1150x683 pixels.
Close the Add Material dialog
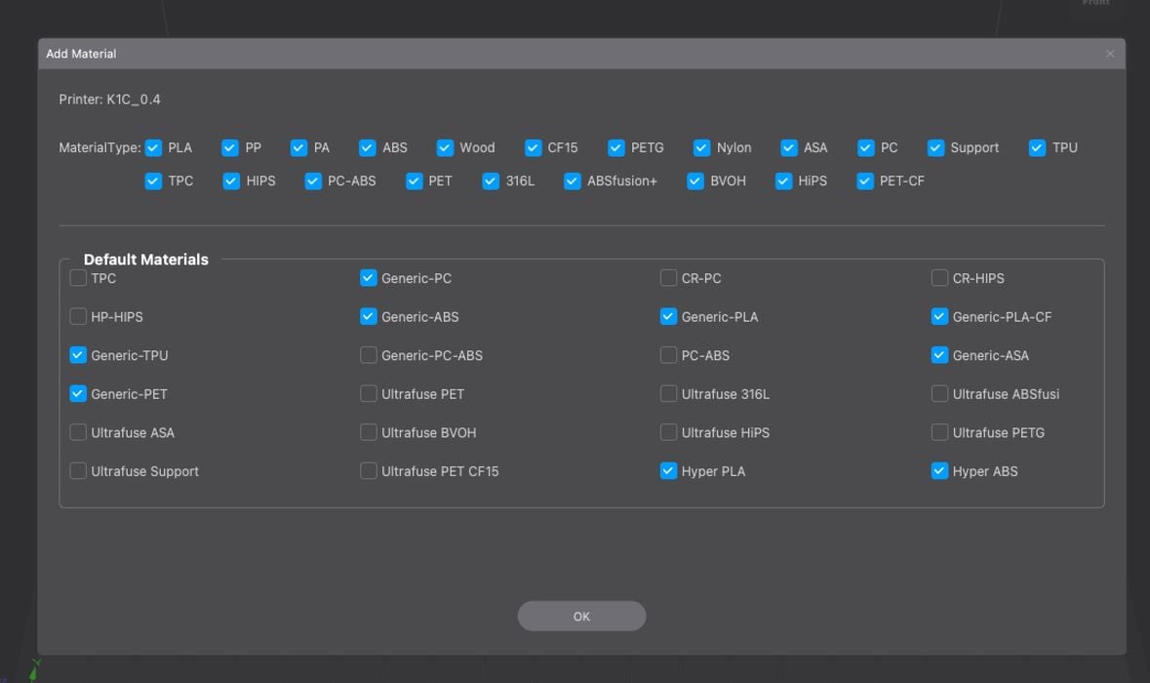(x=1110, y=54)
